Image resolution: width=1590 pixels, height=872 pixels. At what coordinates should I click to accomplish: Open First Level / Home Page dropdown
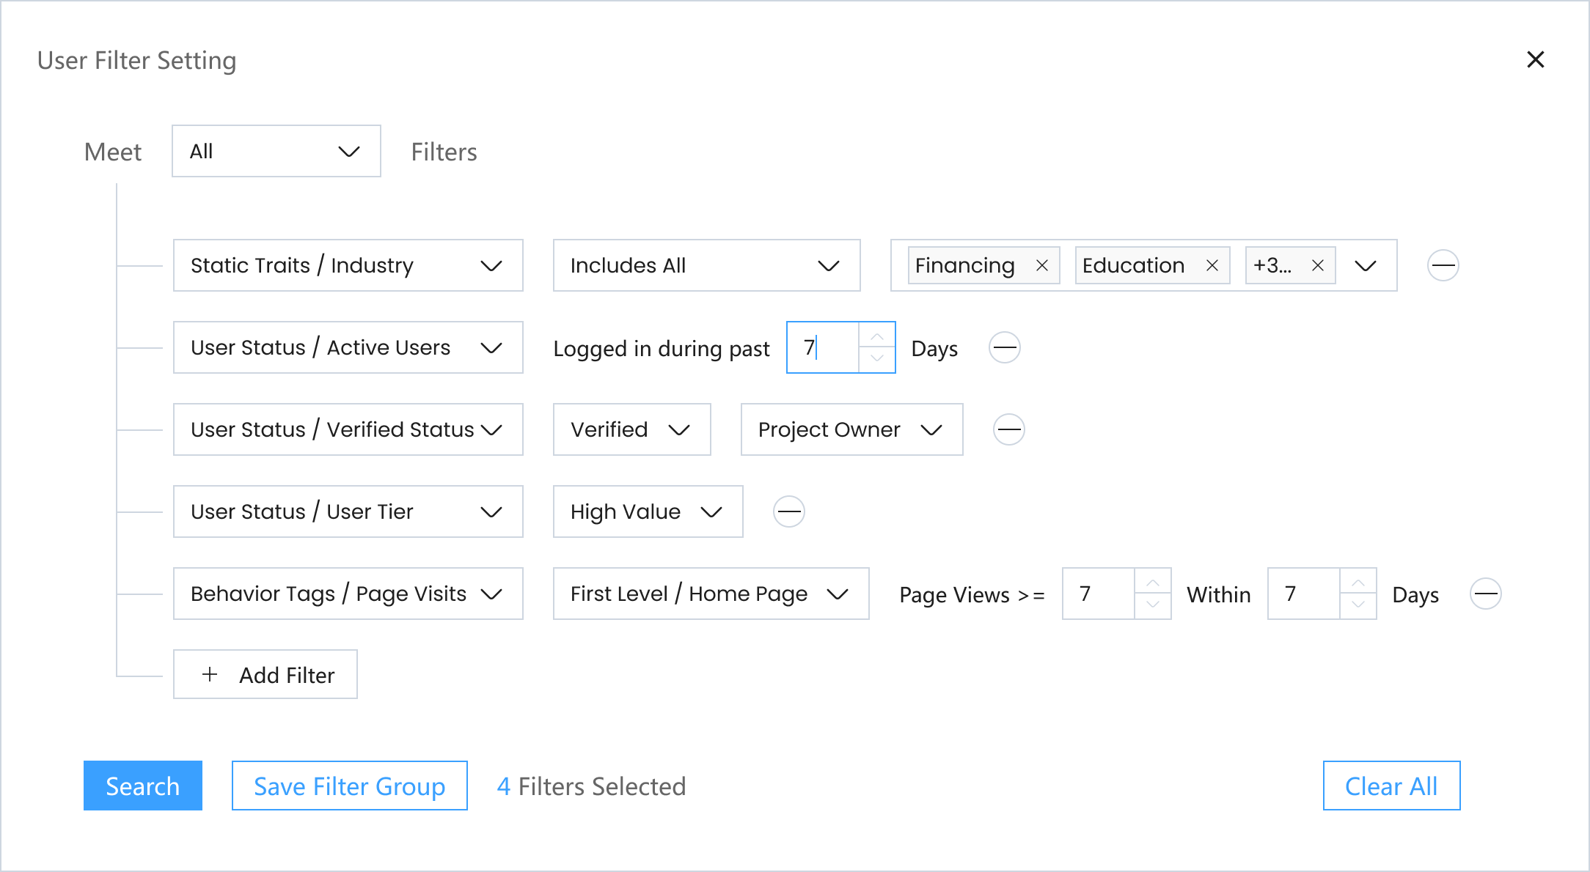tap(710, 594)
